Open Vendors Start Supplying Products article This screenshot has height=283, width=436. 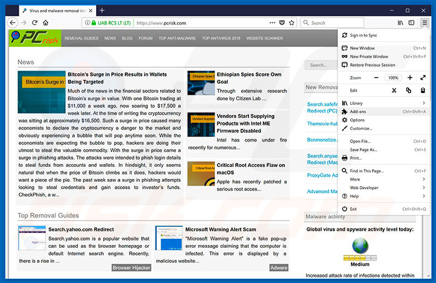point(246,123)
